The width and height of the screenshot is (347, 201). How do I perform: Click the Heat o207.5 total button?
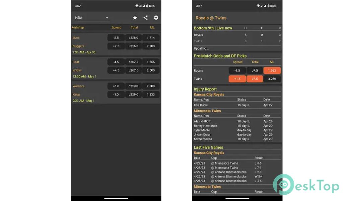tap(133, 62)
